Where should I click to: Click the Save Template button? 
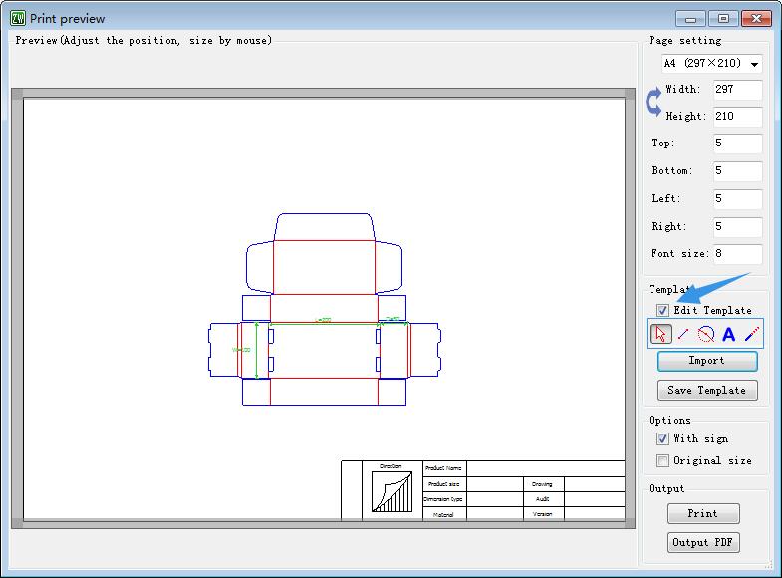tap(707, 390)
